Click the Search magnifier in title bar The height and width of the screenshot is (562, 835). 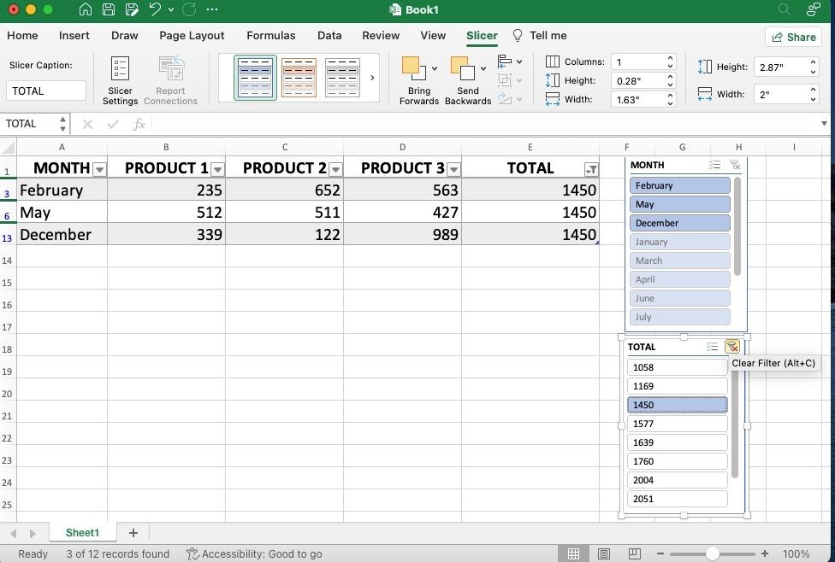tap(784, 9)
